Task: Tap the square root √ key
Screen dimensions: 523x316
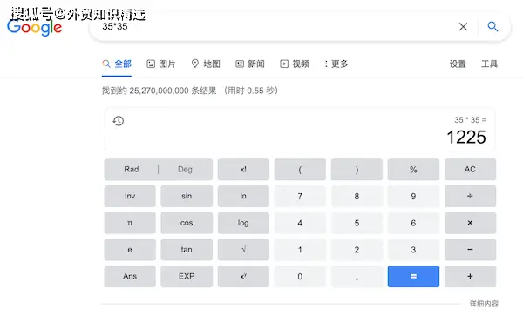Action: (243, 249)
